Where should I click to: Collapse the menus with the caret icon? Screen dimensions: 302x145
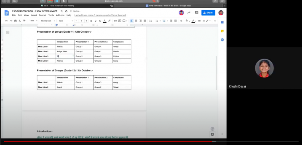215,21
